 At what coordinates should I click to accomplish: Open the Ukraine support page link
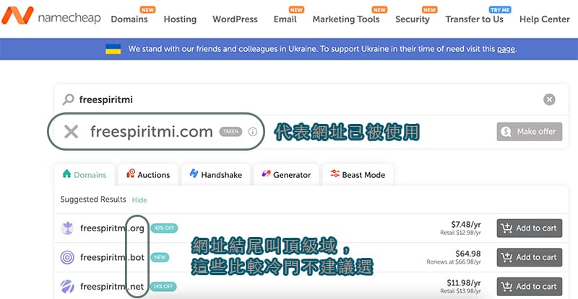pos(506,49)
